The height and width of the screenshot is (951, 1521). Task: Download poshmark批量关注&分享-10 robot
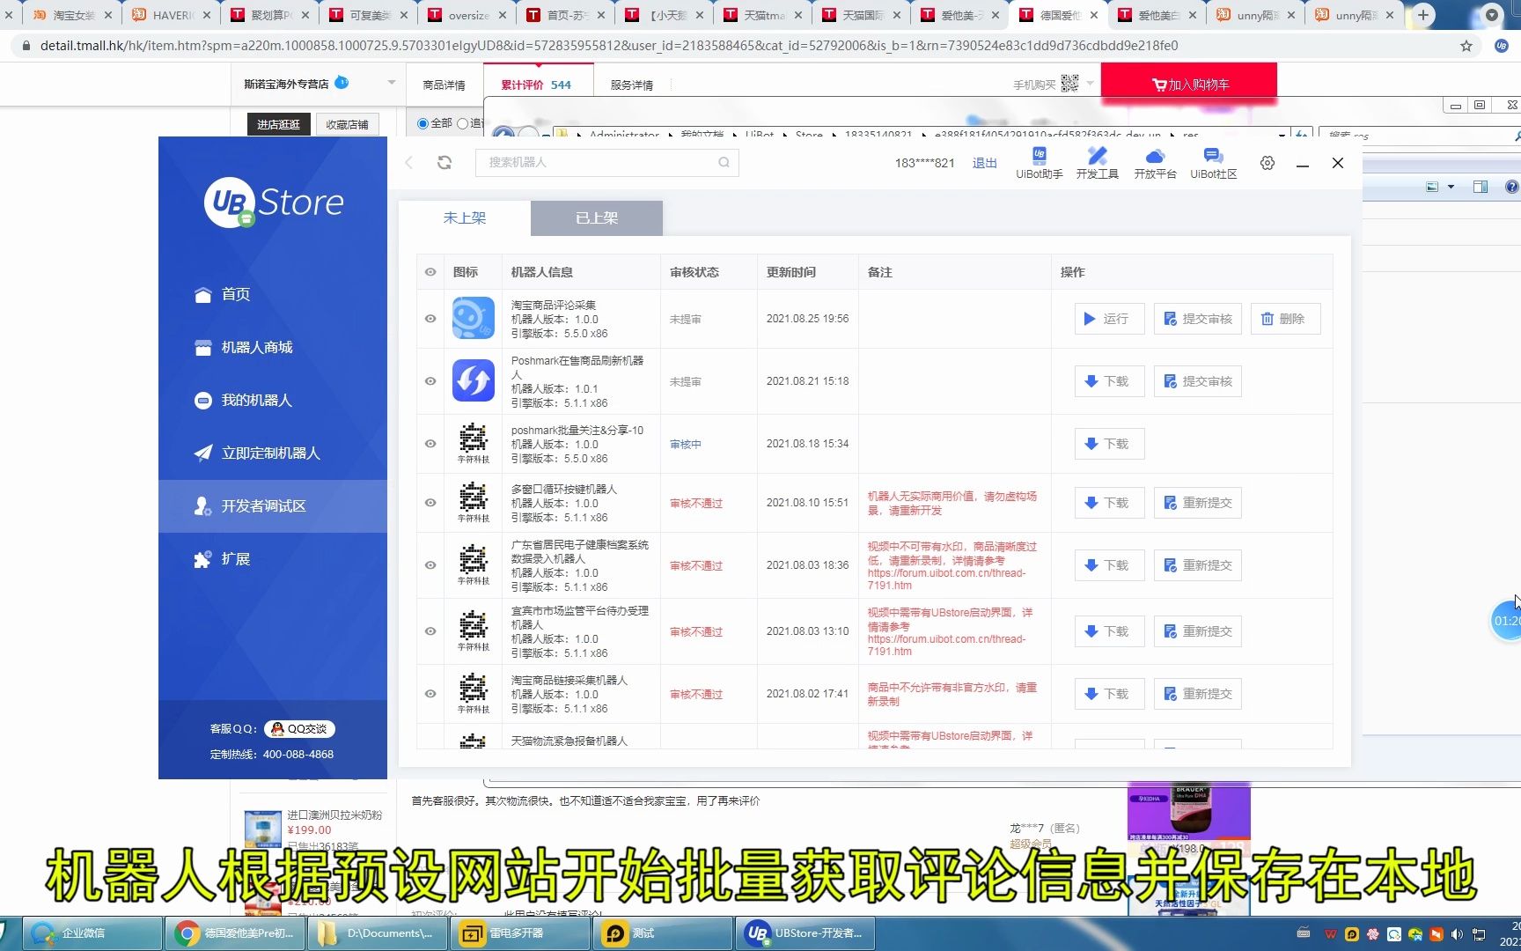tap(1109, 444)
